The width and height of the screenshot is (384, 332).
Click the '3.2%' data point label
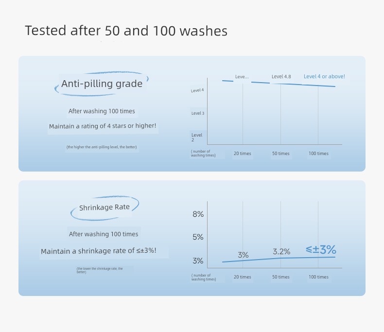pyautogui.click(x=281, y=251)
